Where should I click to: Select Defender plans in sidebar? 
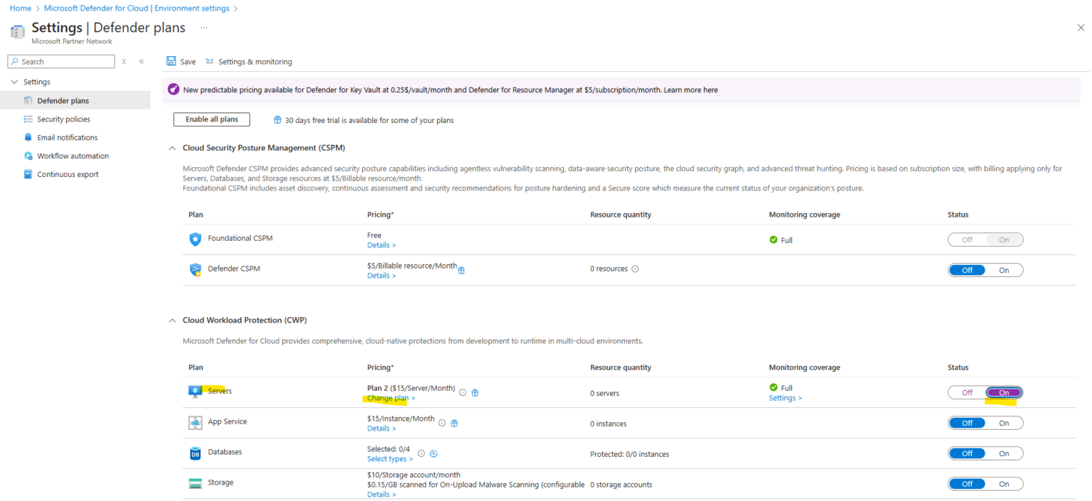tap(75, 101)
